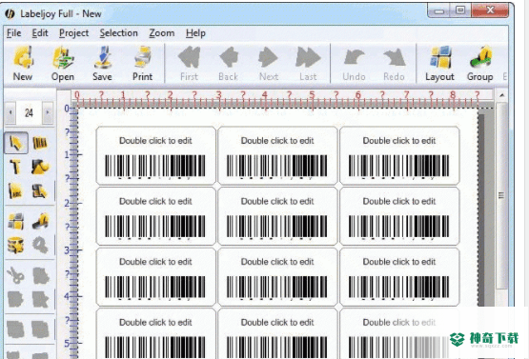Select the top-left barcode label

click(156, 155)
